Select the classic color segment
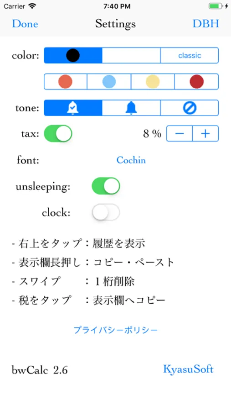Viewport: 231px width, 411px height. click(190, 55)
